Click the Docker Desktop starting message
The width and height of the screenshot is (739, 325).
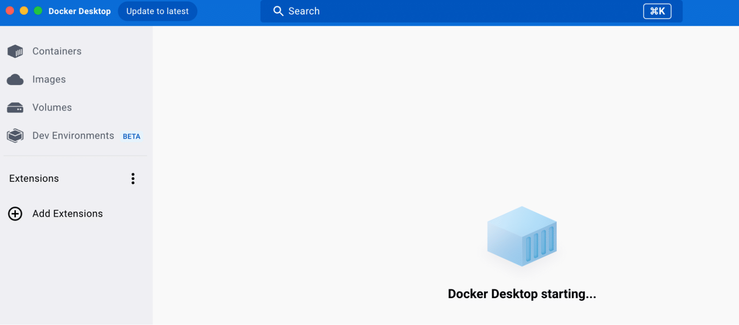pyautogui.click(x=522, y=294)
